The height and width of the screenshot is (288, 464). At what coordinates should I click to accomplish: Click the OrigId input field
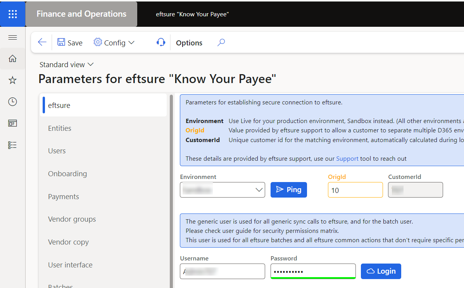coord(355,190)
